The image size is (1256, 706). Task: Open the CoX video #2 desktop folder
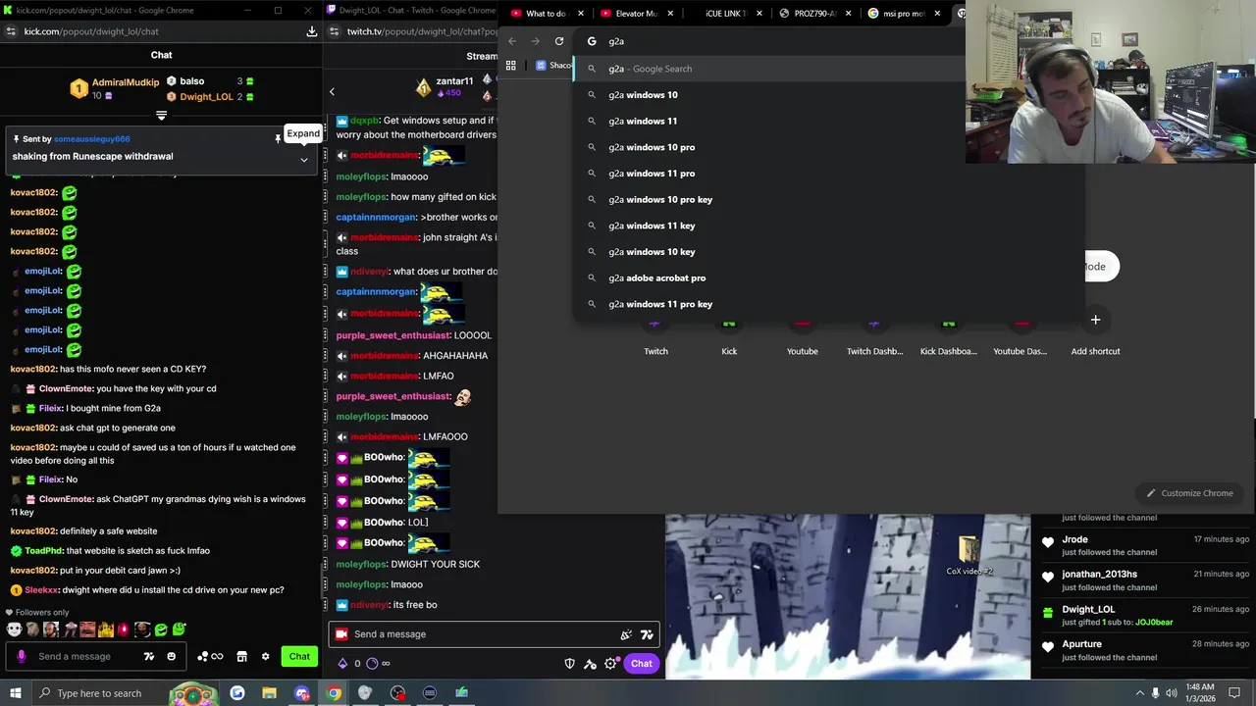coord(969,556)
